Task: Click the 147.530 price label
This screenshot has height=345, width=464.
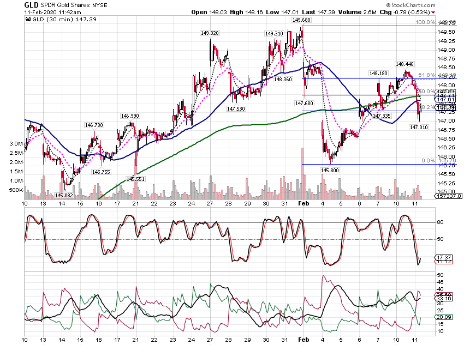Action: click(x=236, y=108)
